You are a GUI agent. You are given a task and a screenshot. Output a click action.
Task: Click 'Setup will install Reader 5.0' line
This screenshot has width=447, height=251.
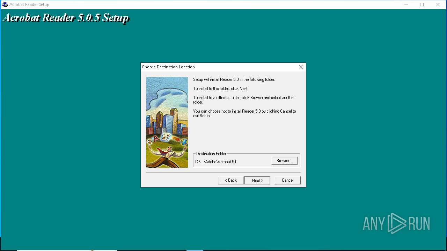coord(234,79)
